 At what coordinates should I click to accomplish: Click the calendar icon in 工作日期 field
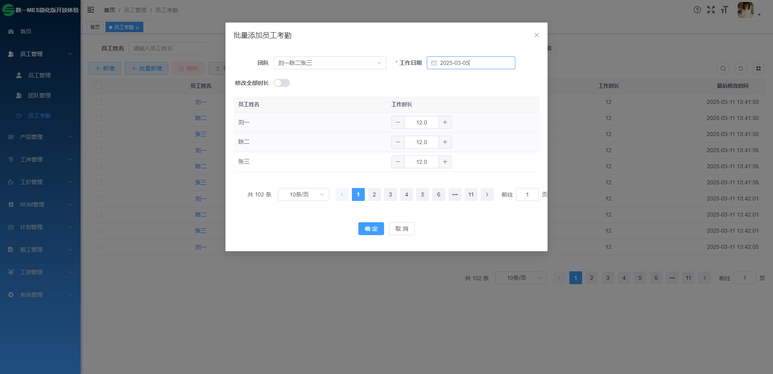coord(434,63)
